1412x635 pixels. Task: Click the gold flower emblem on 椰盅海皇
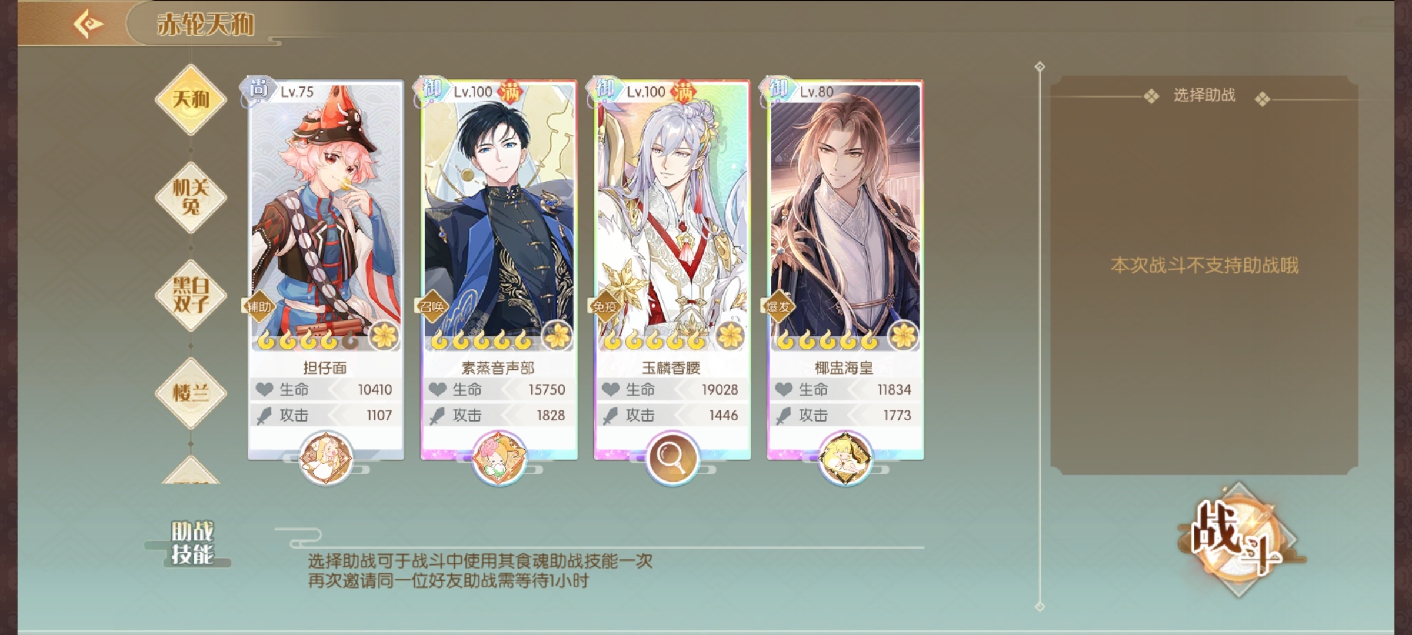click(903, 336)
